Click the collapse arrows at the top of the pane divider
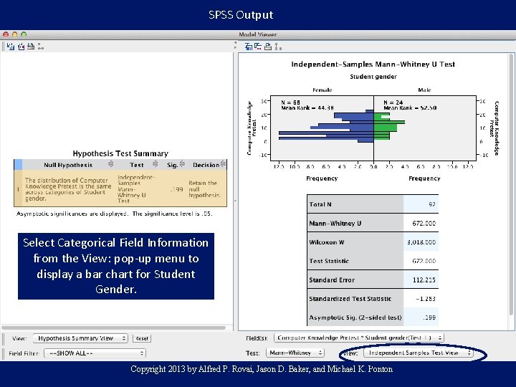Image resolution: width=516 pixels, height=387 pixels. click(x=235, y=45)
